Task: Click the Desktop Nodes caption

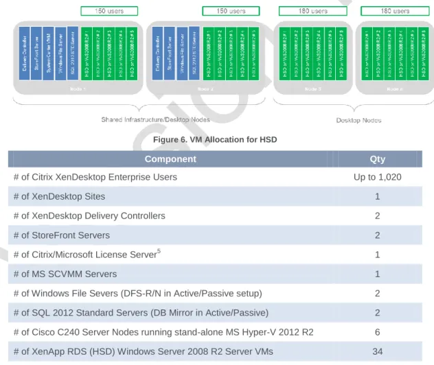Action: 358,120
